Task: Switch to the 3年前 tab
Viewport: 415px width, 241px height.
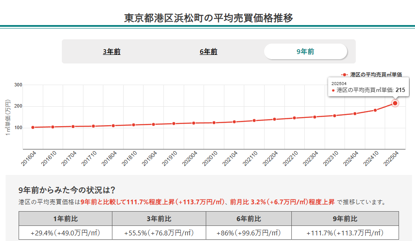Action: click(x=112, y=52)
